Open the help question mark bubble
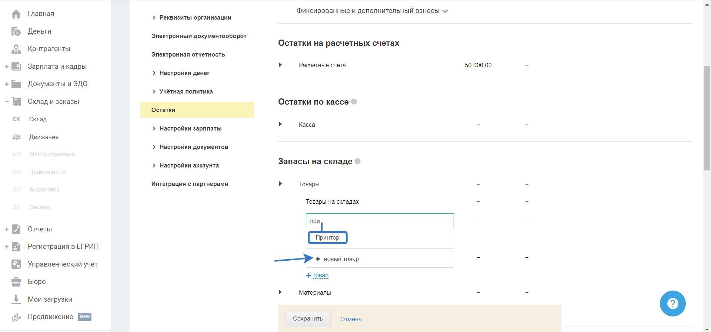The image size is (711, 332). (672, 304)
